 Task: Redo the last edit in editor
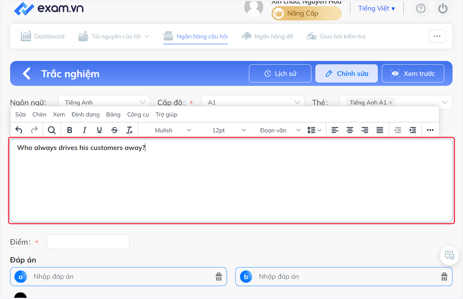34,130
